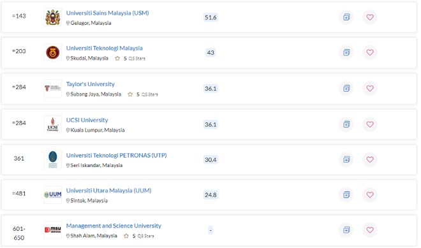Favorite UCSI University with heart icon
Viewport: 421px width, 248px height.
370,124
